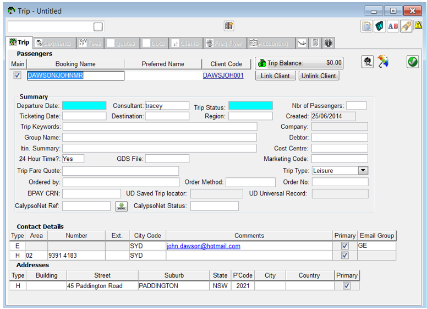The image size is (427, 309).
Task: Switch to the Docs tab
Action: (154, 43)
